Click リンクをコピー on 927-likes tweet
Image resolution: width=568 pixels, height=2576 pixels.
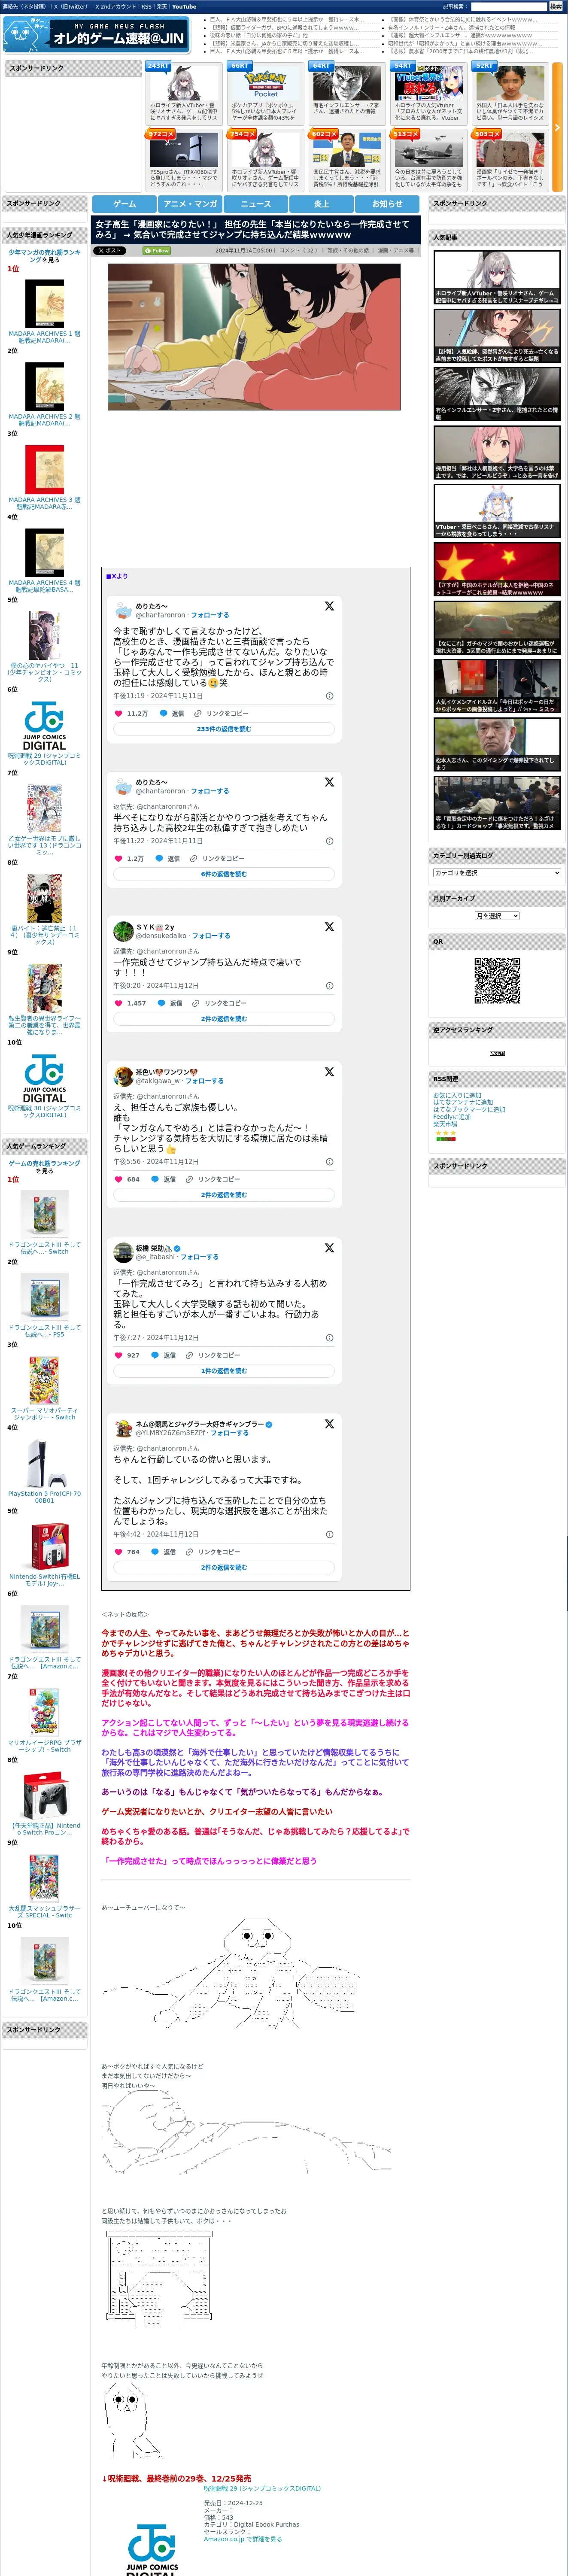pyautogui.click(x=219, y=1355)
